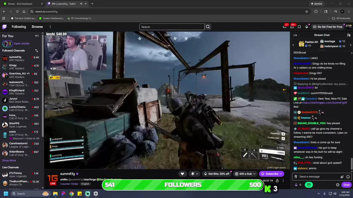Open notification bell dropdown under video
353x198 pixels.
(x=194, y=174)
